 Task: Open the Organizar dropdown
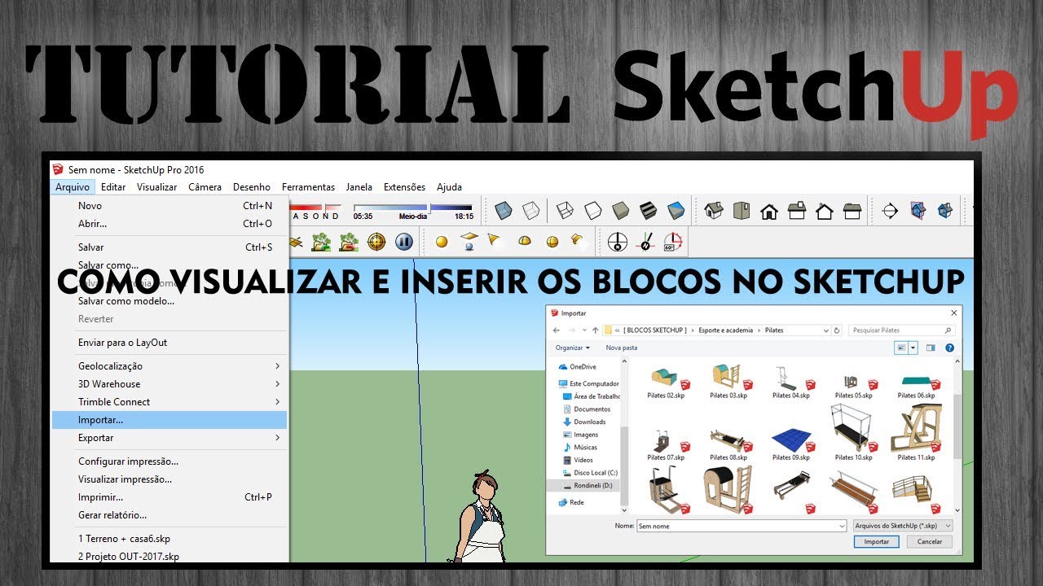coord(573,348)
